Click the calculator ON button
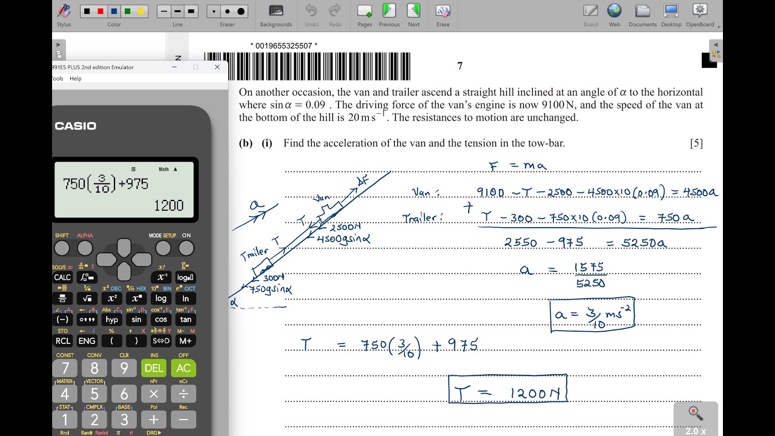The height and width of the screenshot is (436, 775). 186,248
